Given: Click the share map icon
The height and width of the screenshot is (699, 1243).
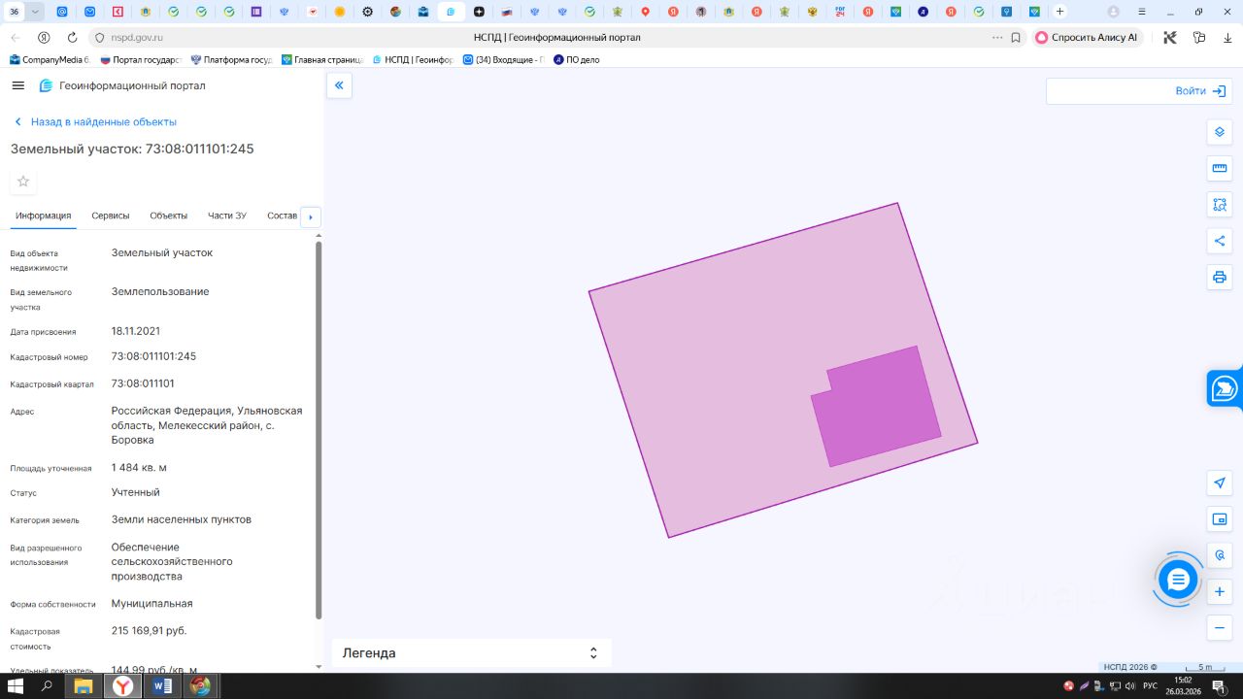Looking at the screenshot, I should coord(1220,241).
